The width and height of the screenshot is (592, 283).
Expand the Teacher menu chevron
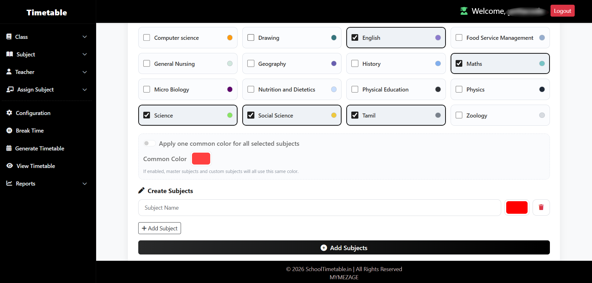85,72
